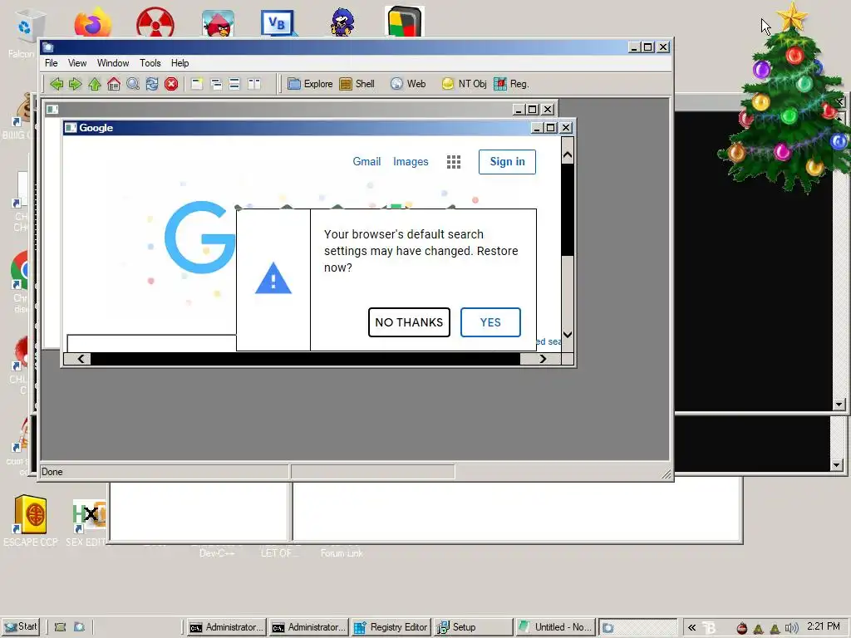The height and width of the screenshot is (638, 851).
Task: Go up one level with green up arrow
Action: [95, 84]
